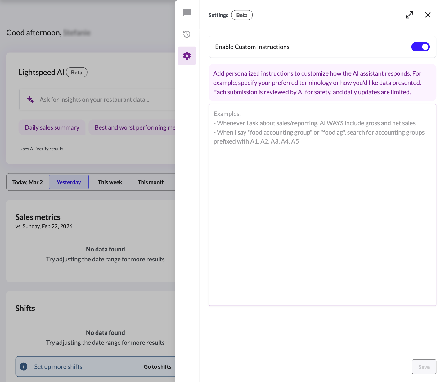Select the settings gear icon in sidebar
The height and width of the screenshot is (382, 445).
pyautogui.click(x=187, y=56)
